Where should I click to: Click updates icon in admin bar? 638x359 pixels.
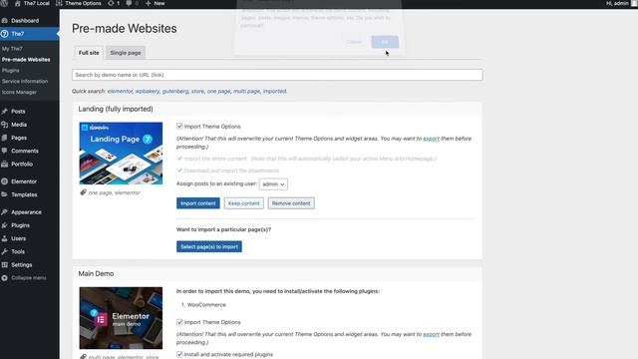pyautogui.click(x=111, y=3)
